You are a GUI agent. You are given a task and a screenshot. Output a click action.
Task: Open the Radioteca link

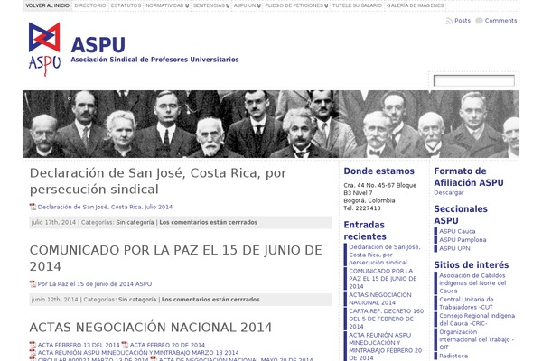tap(453, 356)
